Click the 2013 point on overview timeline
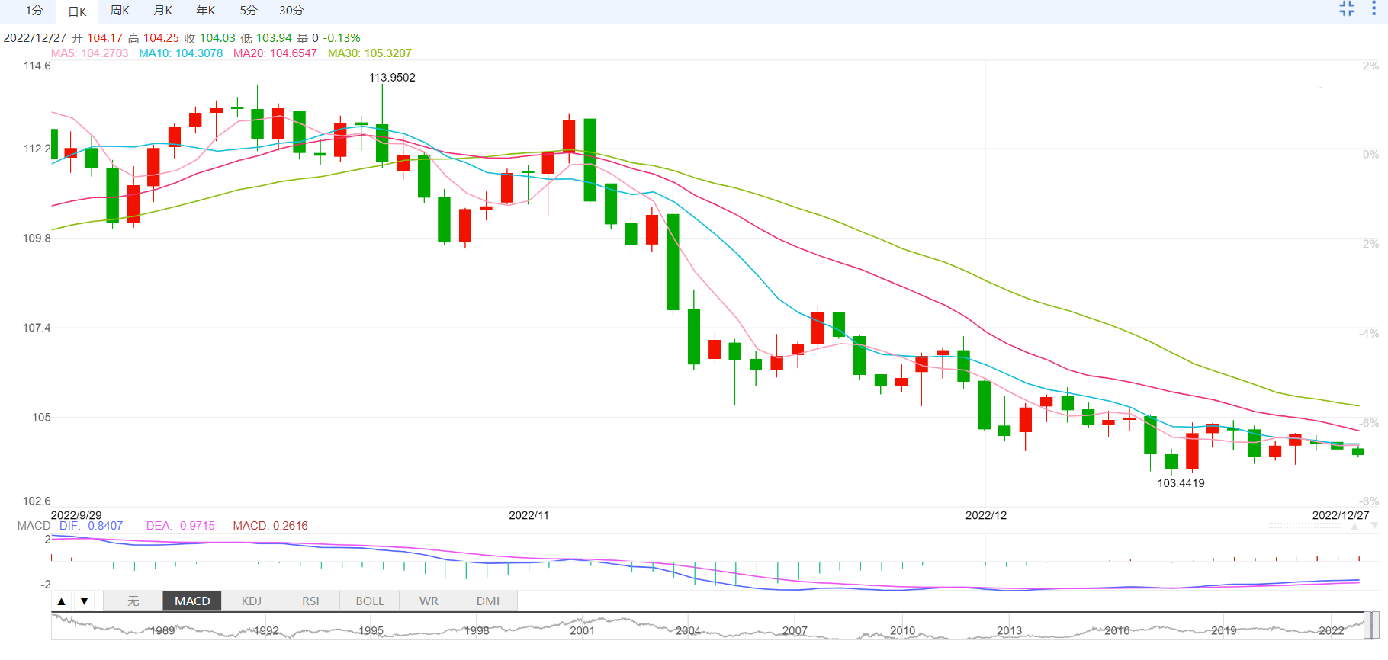1388x660 pixels. (1009, 631)
